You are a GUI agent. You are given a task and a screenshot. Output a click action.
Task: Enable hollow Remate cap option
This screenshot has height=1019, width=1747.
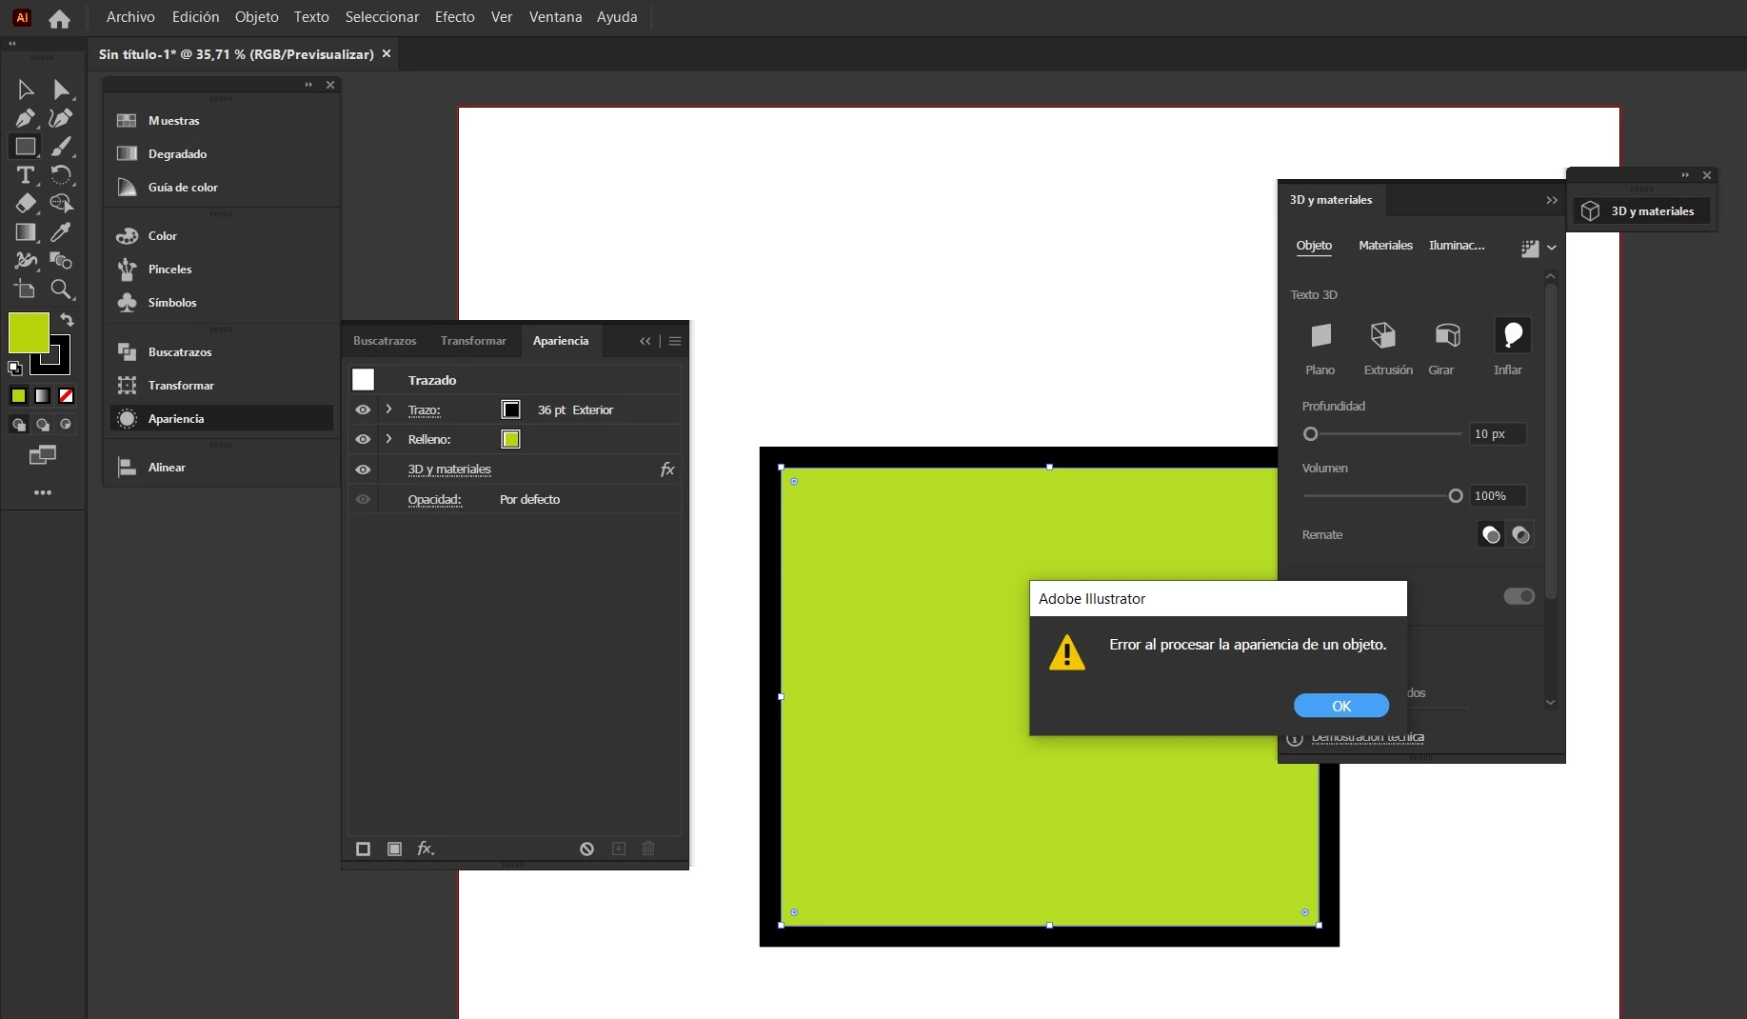(x=1520, y=535)
